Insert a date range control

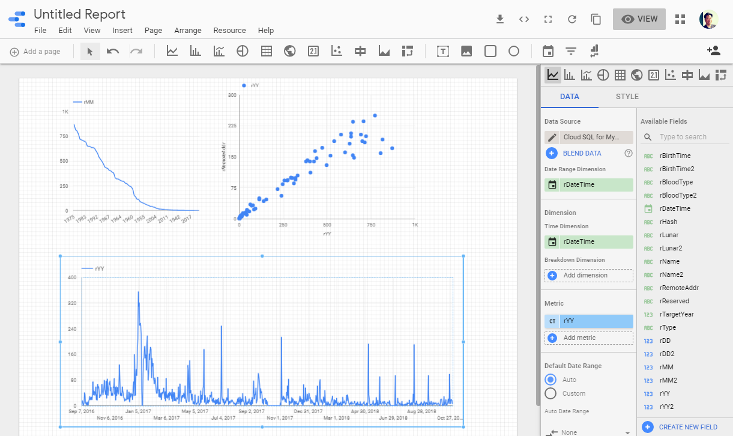tap(547, 52)
